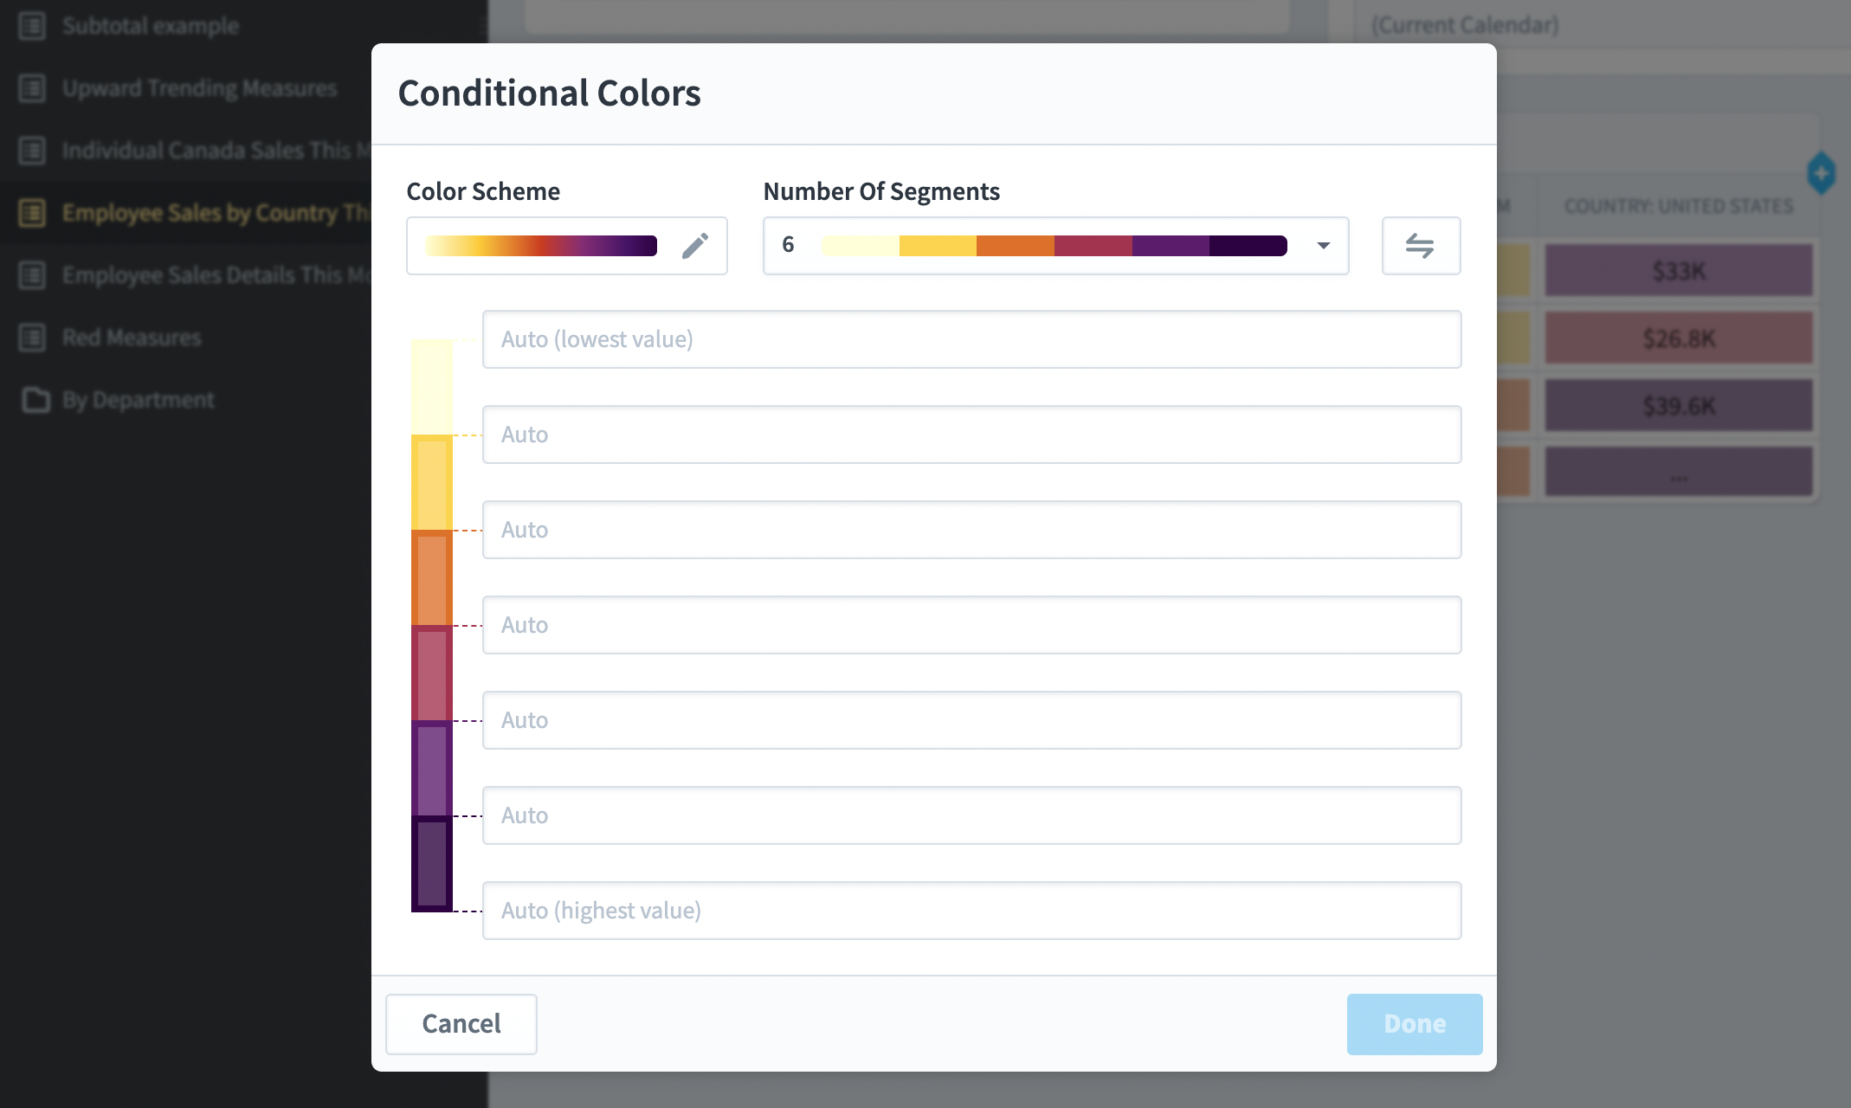Screen dimensions: 1851x1108
Task: Click the orange segment color swatch
Action: (x=431, y=577)
